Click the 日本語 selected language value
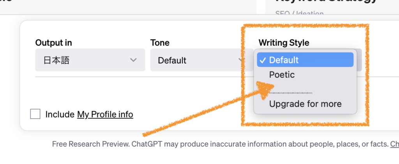 tap(56, 60)
